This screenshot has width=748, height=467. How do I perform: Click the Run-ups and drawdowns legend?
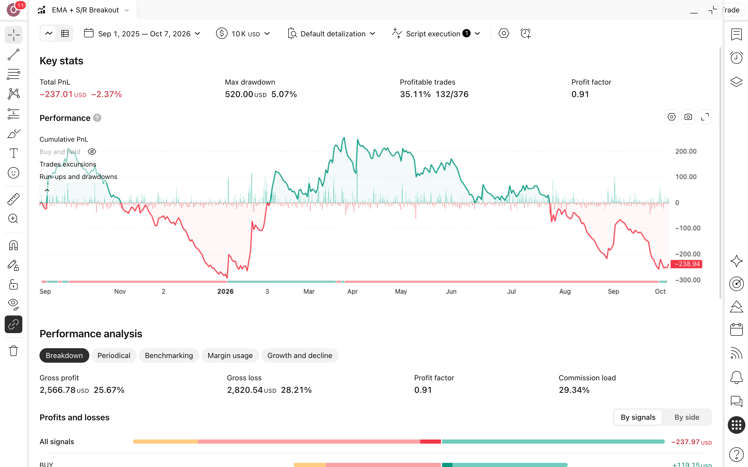[78, 177]
